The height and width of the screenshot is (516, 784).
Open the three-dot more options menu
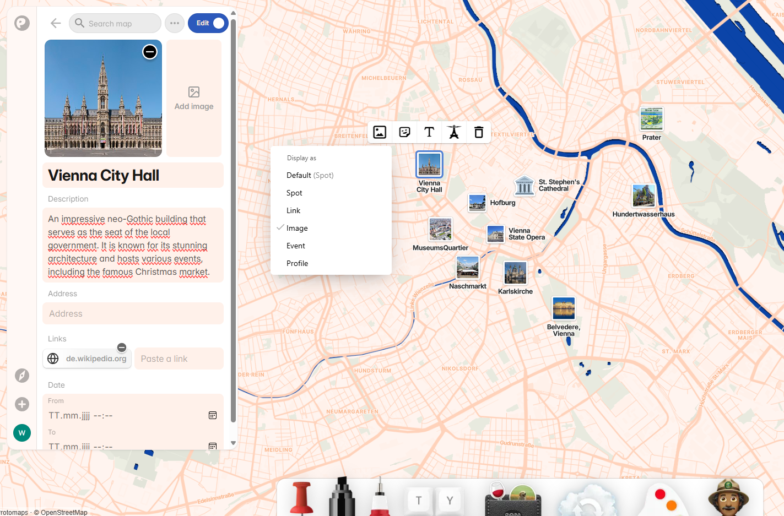(175, 23)
